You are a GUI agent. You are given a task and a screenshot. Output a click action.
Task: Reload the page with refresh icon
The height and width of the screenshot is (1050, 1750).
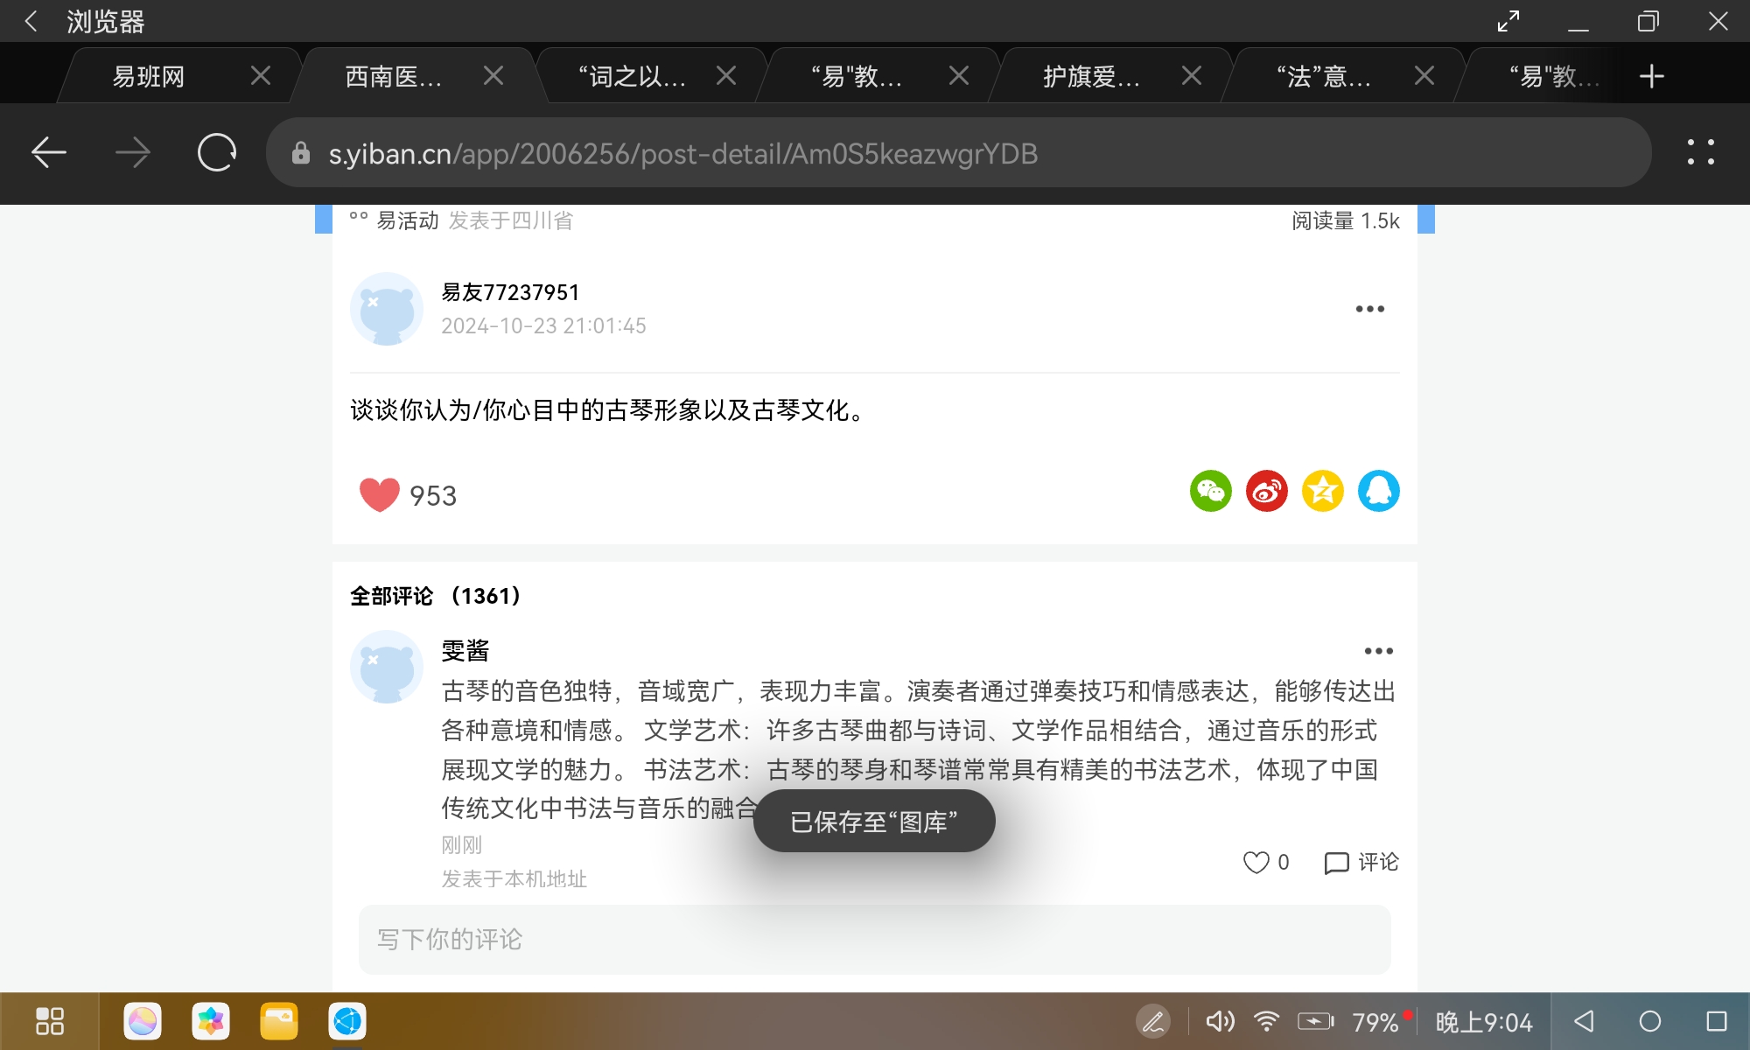tap(216, 153)
